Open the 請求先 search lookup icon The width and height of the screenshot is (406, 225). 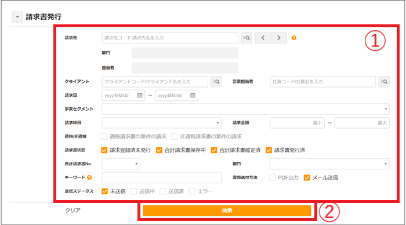coord(246,38)
